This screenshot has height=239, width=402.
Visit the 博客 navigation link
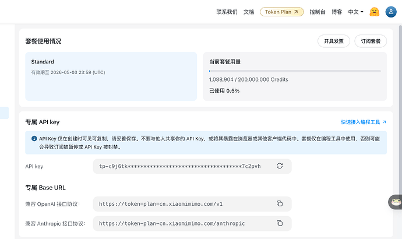(337, 12)
